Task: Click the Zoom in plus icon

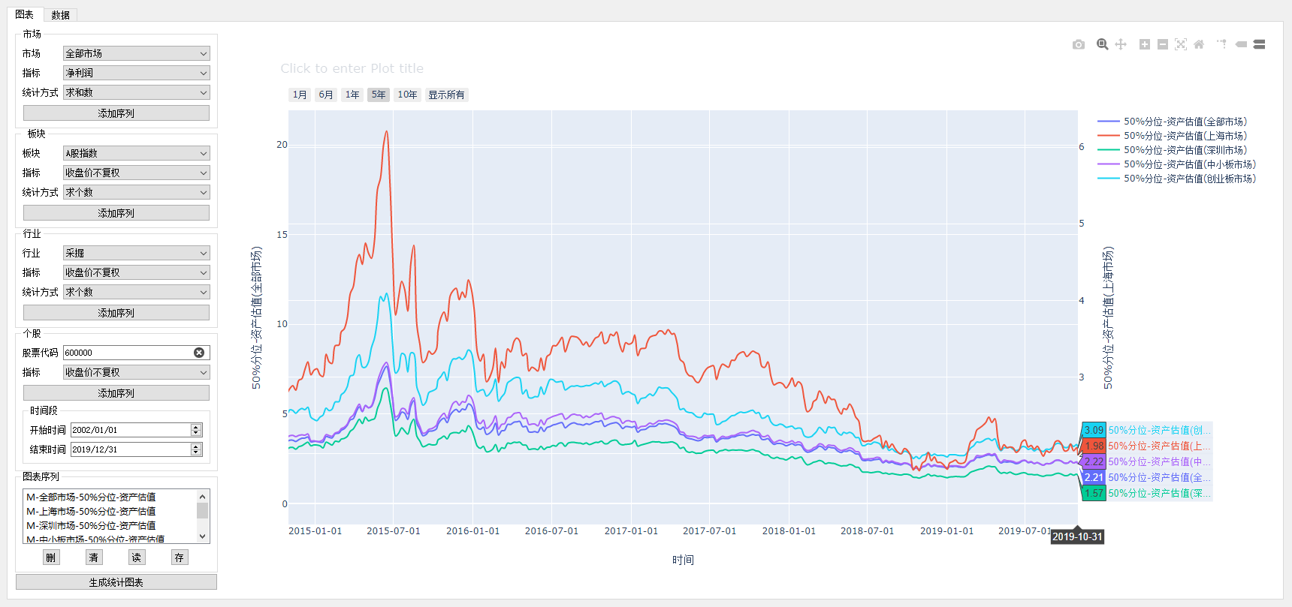Action: coord(1144,45)
